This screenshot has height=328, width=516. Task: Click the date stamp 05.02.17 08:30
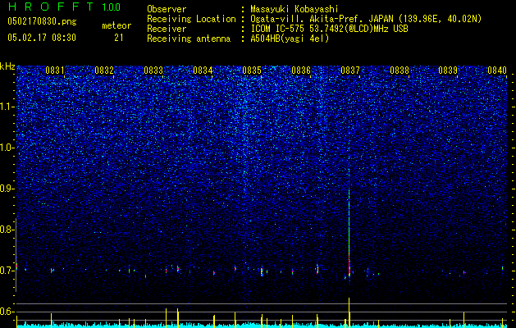coord(42,38)
